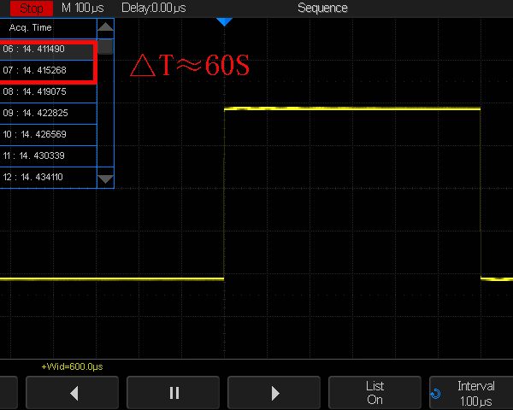
Task: Open the Interval 1.00µs setting
Action: [475, 393]
